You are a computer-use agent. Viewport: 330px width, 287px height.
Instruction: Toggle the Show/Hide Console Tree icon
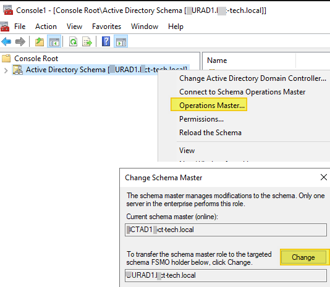tap(54, 41)
